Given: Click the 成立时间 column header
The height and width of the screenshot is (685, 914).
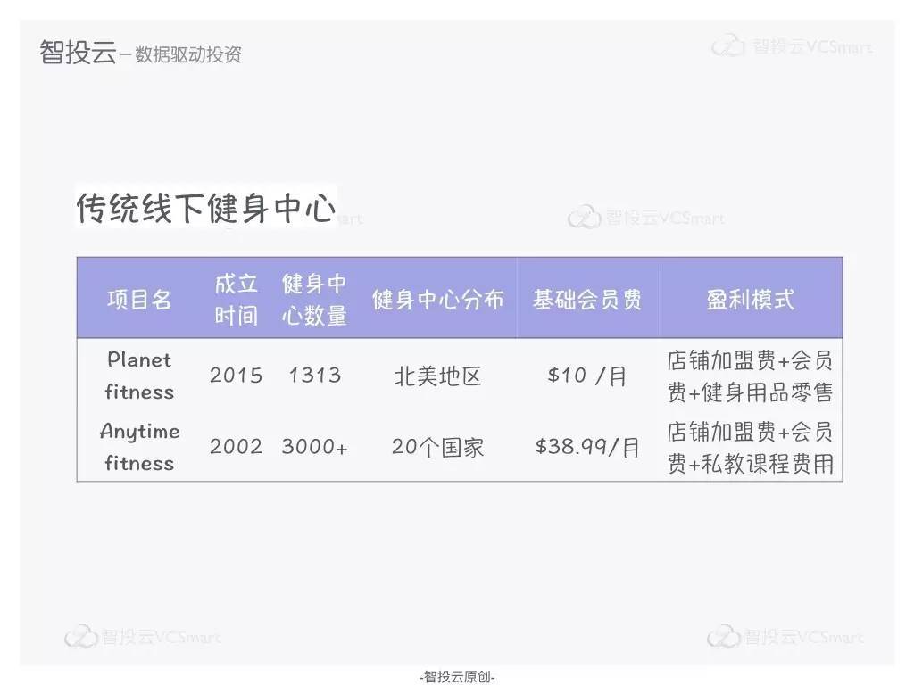Looking at the screenshot, I should [236, 300].
